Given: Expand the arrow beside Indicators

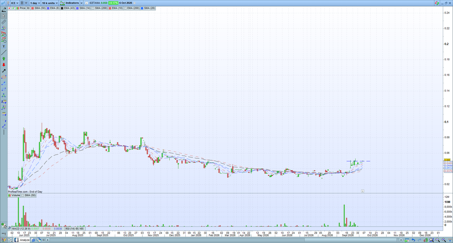Looking at the screenshot, I should (x=82, y=3).
